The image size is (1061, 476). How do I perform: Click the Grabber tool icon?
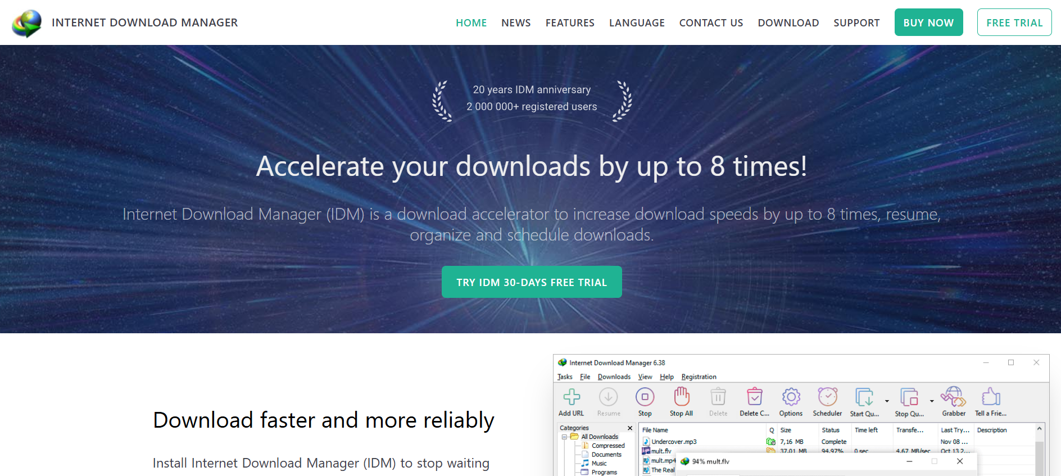[953, 397]
